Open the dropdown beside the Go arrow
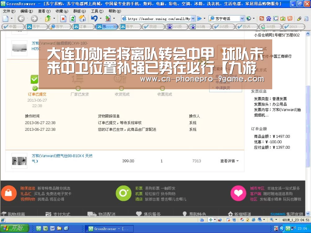Image resolution: width=311 pixels, height=233 pixels. [204, 19]
